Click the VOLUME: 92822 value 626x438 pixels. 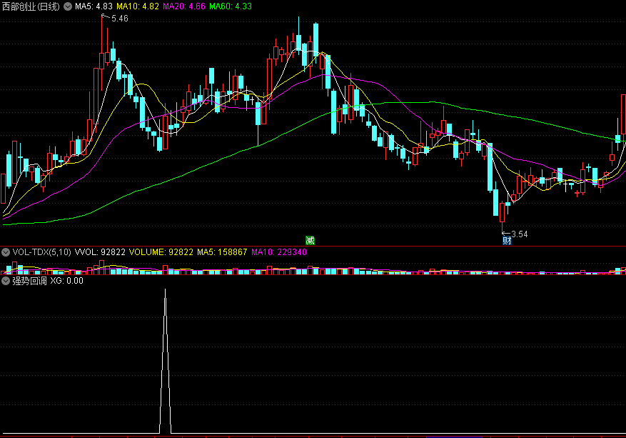click(161, 252)
